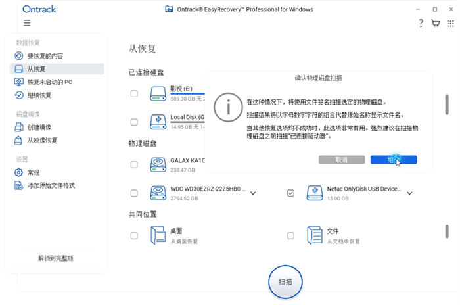460x305 pixels.
Task: Check the 影视 (E:) drive checkbox
Action: click(134, 93)
